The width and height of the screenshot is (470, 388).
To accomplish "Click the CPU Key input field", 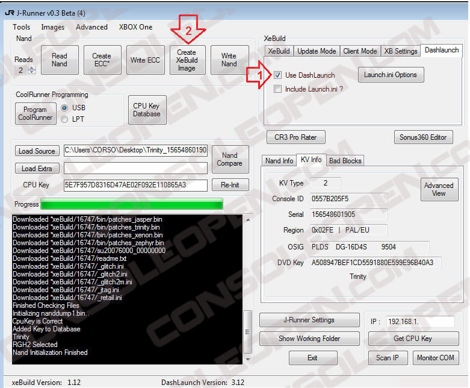I will (135, 185).
